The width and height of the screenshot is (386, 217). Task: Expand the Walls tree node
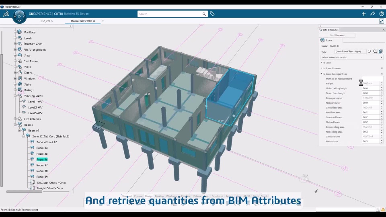click(x=15, y=67)
